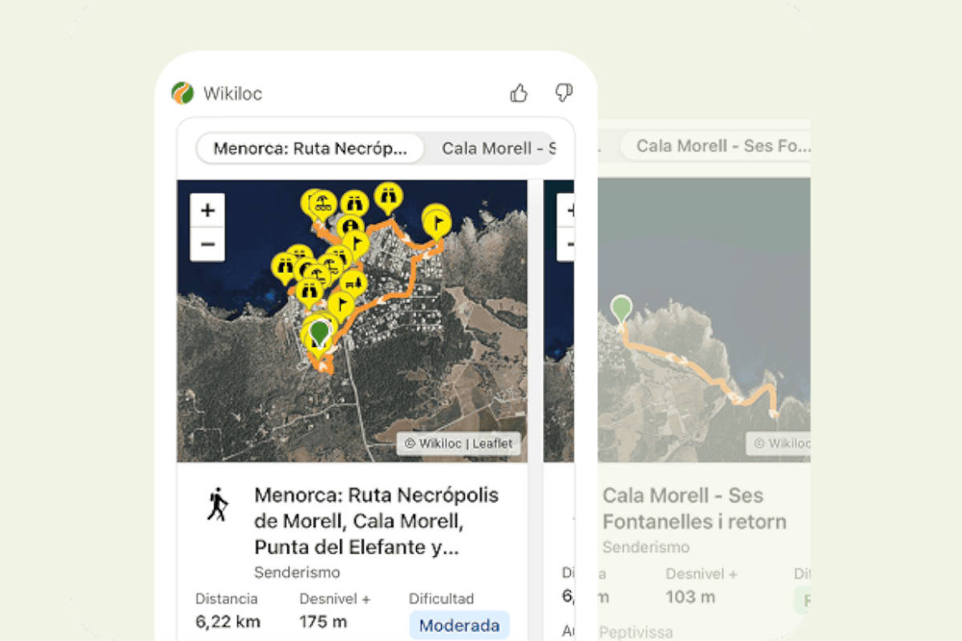This screenshot has height=641, width=962.
Task: Click the 'Dificultad' label
Action: point(442,599)
